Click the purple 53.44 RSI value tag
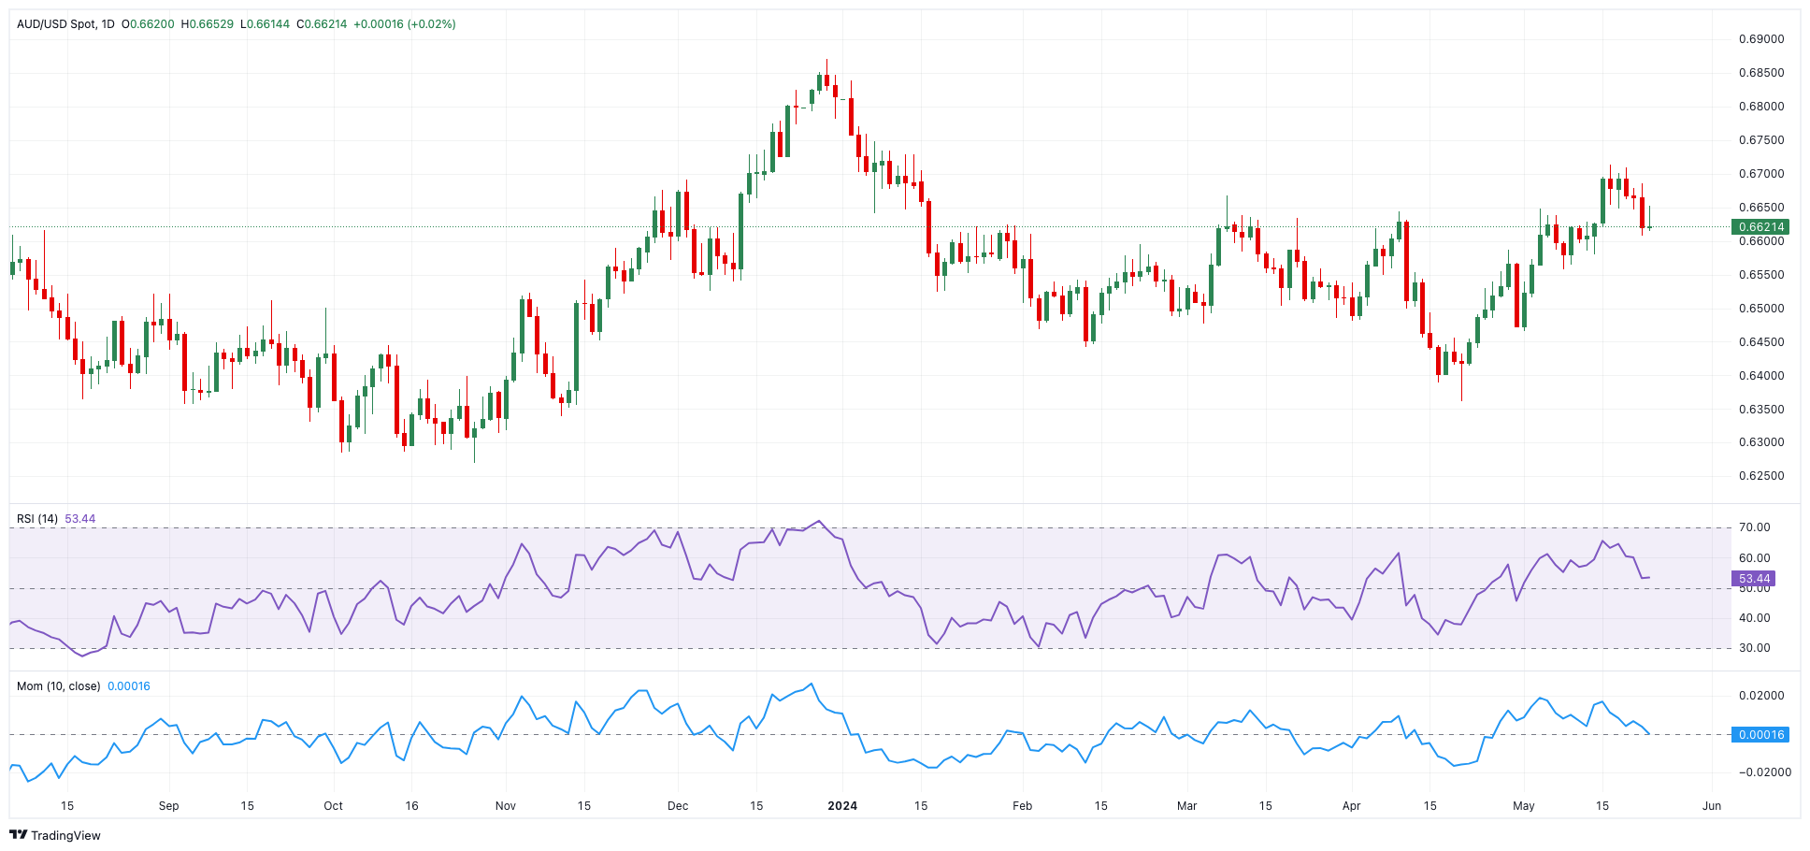 click(x=1755, y=579)
